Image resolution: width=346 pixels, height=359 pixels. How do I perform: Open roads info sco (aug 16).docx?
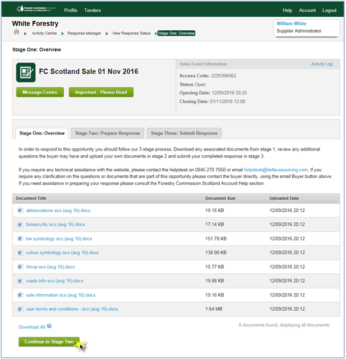[55, 281]
